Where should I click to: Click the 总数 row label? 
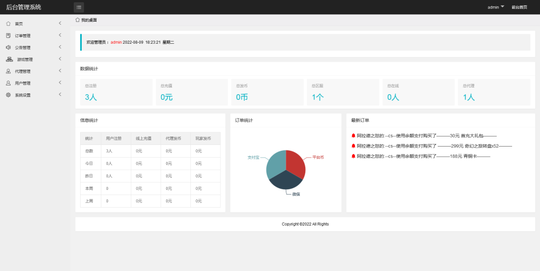pyautogui.click(x=89, y=151)
